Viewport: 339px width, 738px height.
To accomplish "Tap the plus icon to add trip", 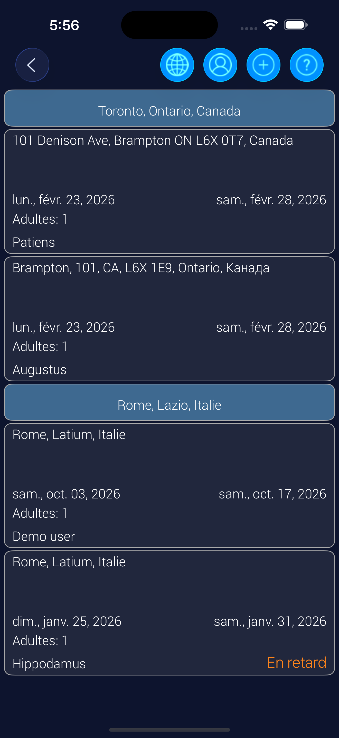I will [263, 65].
